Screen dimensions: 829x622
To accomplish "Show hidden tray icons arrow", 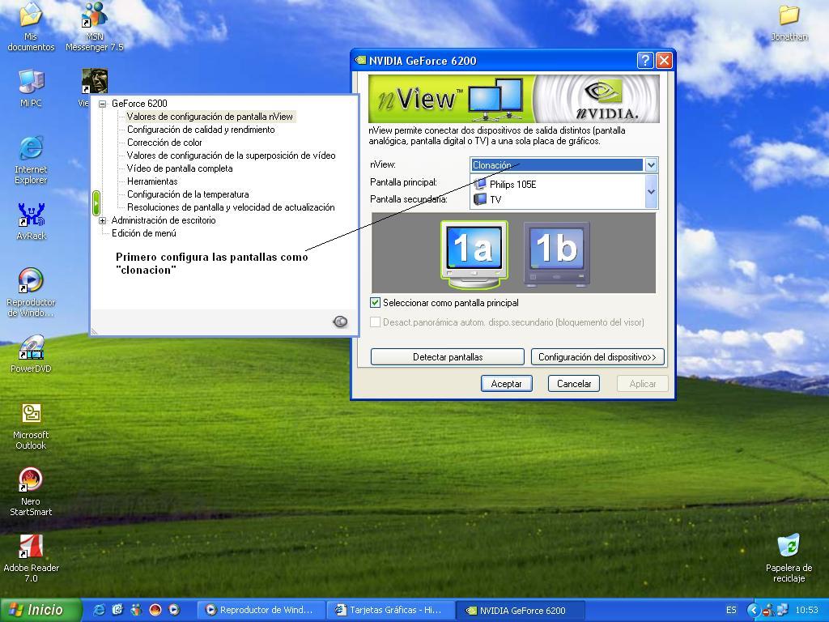I will 753,611.
